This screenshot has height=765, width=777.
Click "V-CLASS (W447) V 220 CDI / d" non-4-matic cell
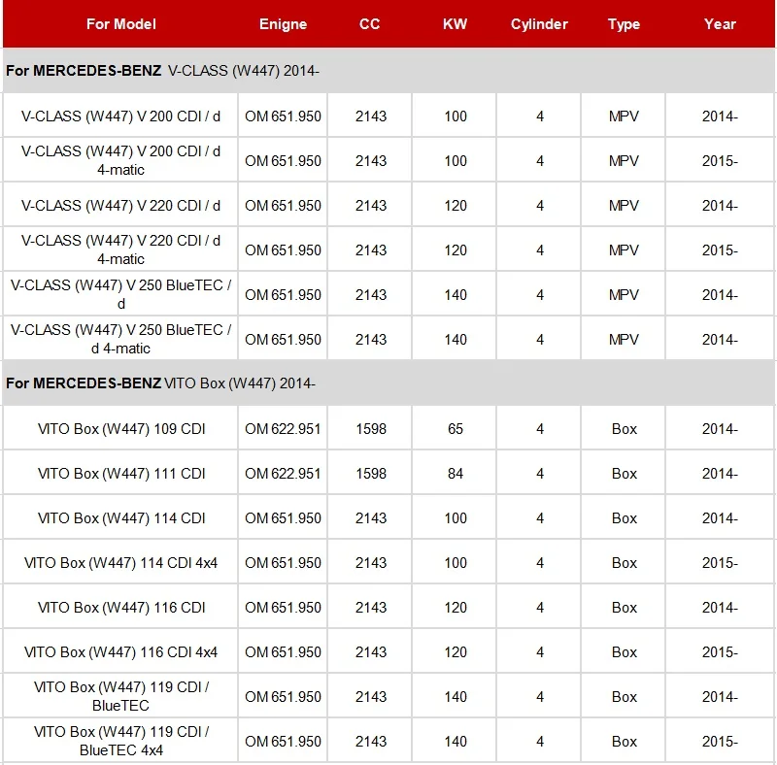pos(120,205)
